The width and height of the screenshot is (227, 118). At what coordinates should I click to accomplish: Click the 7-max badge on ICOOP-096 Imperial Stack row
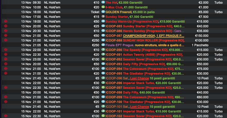coord(103,83)
